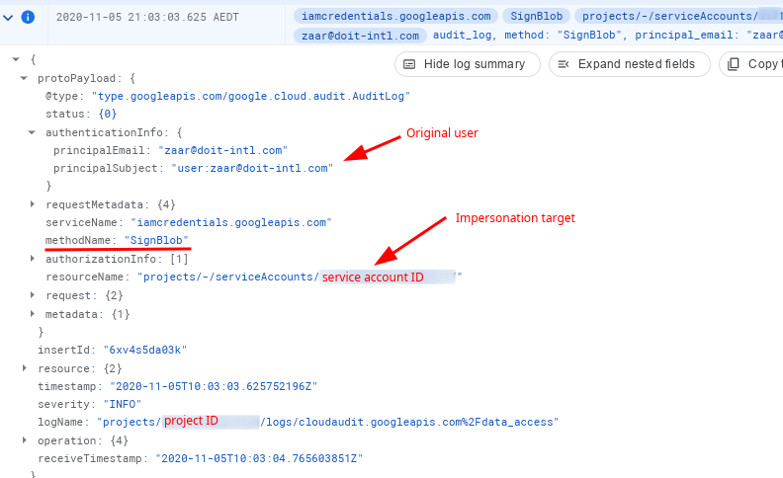
Task: Click the Copy button icon
Action: pos(734,64)
